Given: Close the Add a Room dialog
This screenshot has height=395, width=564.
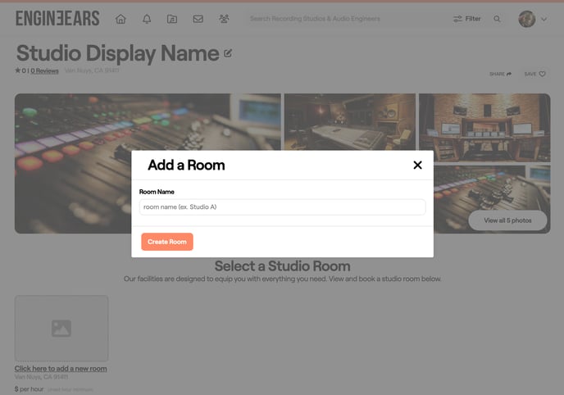Looking at the screenshot, I should pos(417,165).
